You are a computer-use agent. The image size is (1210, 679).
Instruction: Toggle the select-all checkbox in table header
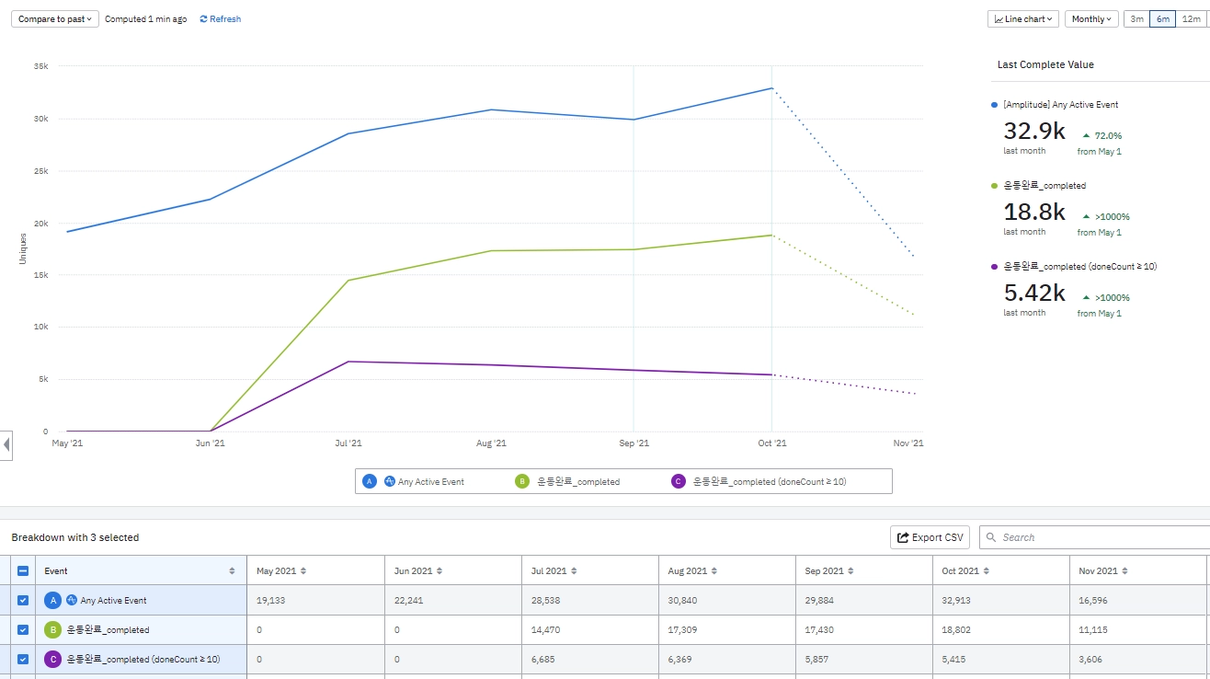coord(23,571)
